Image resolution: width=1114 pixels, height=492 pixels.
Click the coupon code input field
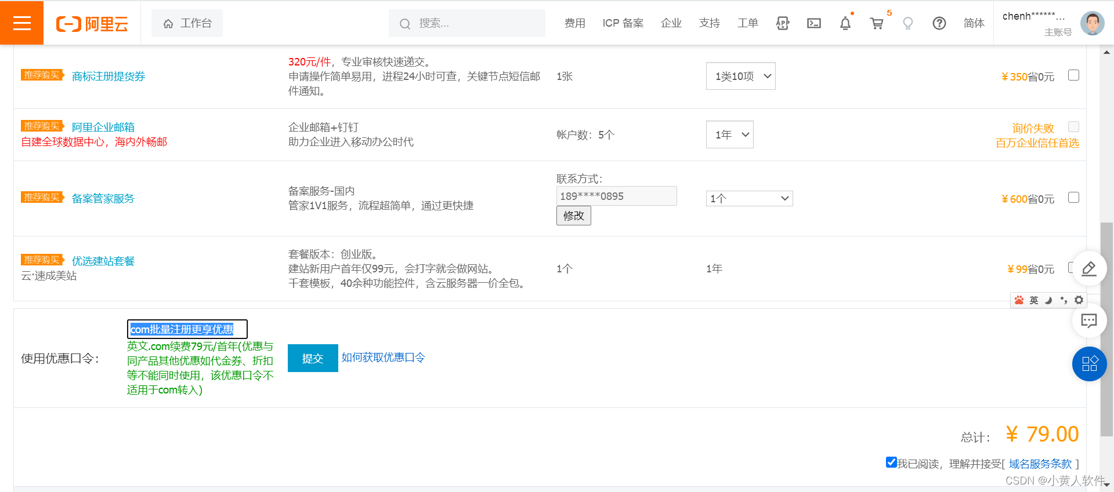tap(187, 329)
